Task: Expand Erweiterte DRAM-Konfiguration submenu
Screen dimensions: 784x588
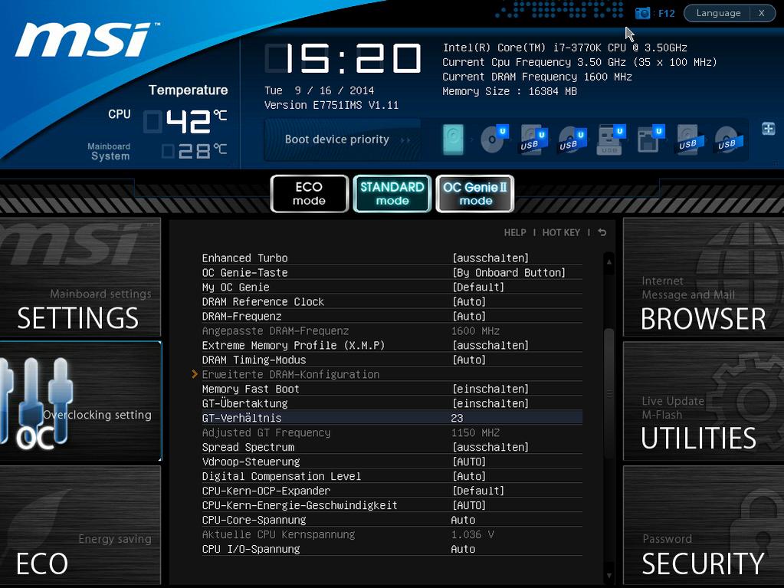Action: tap(291, 374)
